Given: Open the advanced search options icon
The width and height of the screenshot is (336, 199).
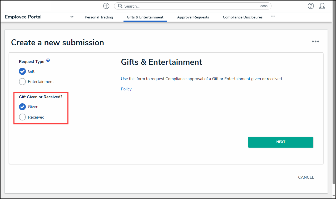Looking at the screenshot, I should [264, 6].
